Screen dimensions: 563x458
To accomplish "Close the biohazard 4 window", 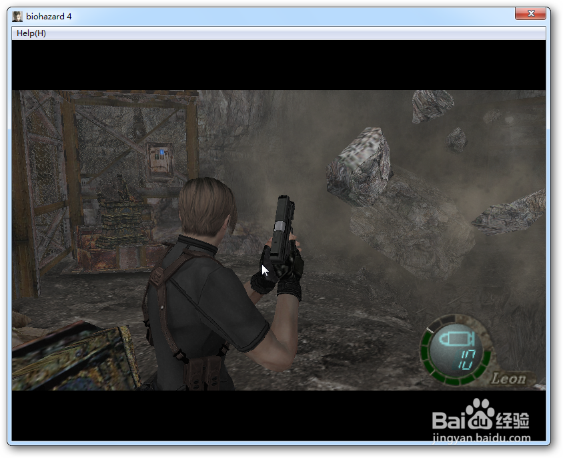I will point(531,13).
